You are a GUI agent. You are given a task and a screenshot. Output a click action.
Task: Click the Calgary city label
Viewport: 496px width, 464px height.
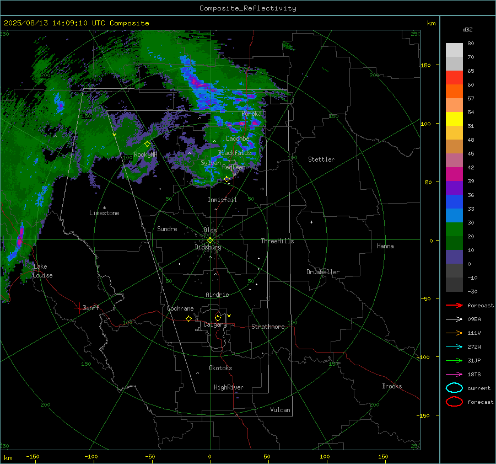[x=215, y=324]
